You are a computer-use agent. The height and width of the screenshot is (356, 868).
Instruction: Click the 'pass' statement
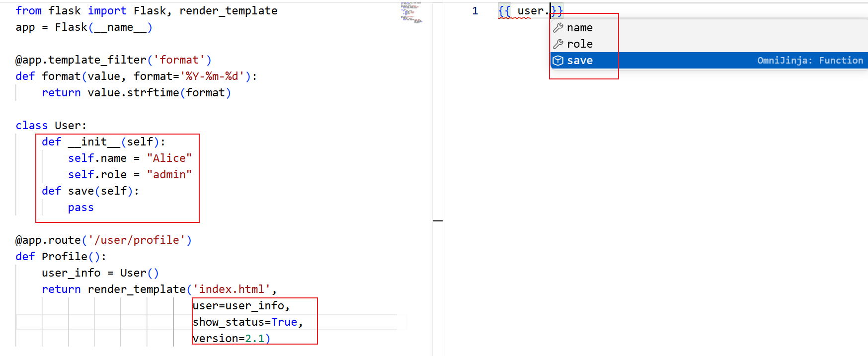(81, 208)
